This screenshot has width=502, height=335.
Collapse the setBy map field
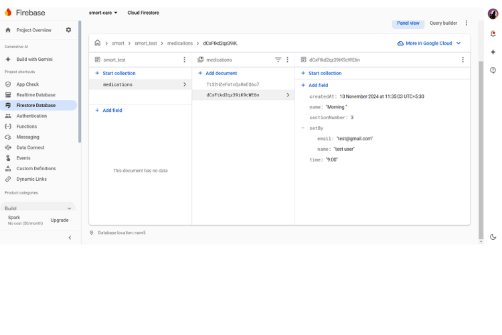(303, 128)
